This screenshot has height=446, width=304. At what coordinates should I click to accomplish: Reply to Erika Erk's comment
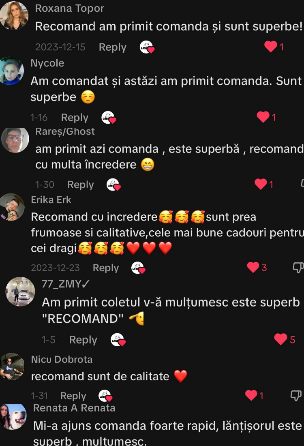(106, 268)
